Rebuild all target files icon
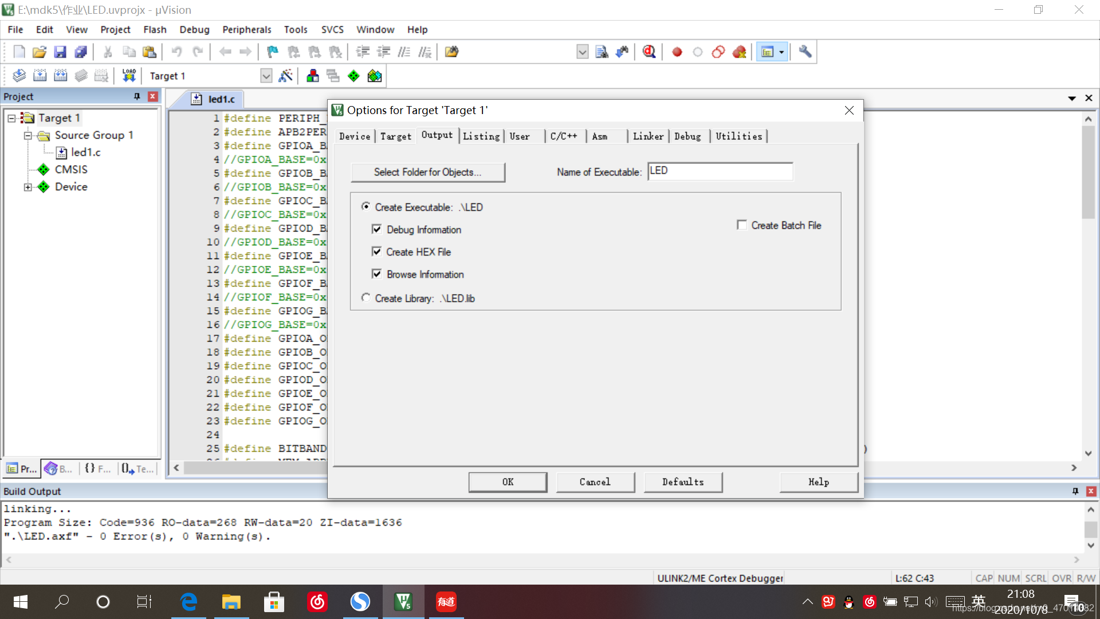 point(60,76)
